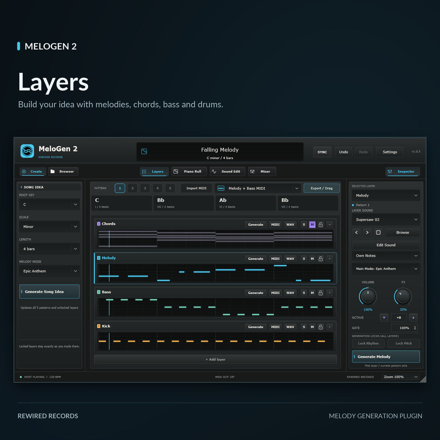Switch to the Piano Roll tab
The height and width of the screenshot is (440, 440).
pyautogui.click(x=189, y=172)
